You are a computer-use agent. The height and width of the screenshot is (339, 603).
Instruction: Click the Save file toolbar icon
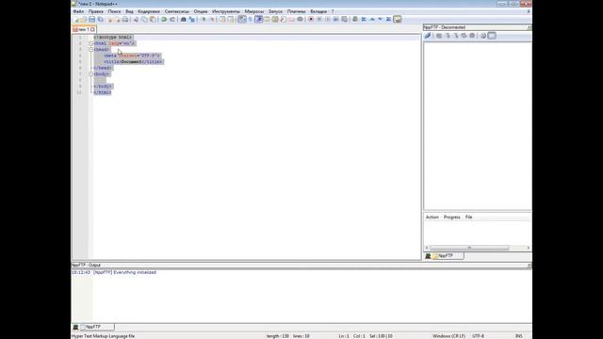pyautogui.click(x=92, y=19)
